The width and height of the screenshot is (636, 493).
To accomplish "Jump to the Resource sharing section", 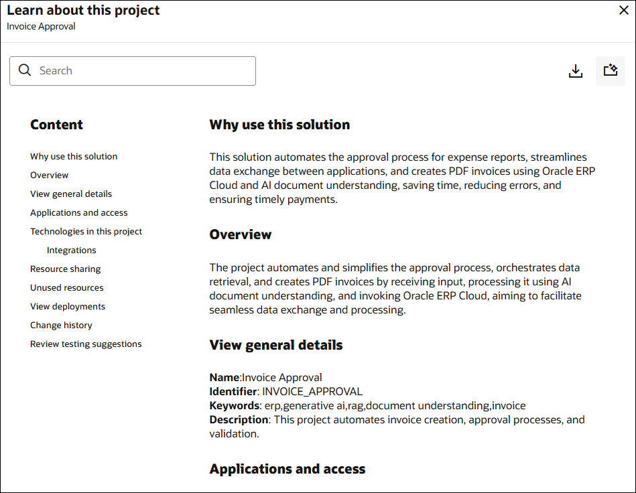I will pos(65,269).
